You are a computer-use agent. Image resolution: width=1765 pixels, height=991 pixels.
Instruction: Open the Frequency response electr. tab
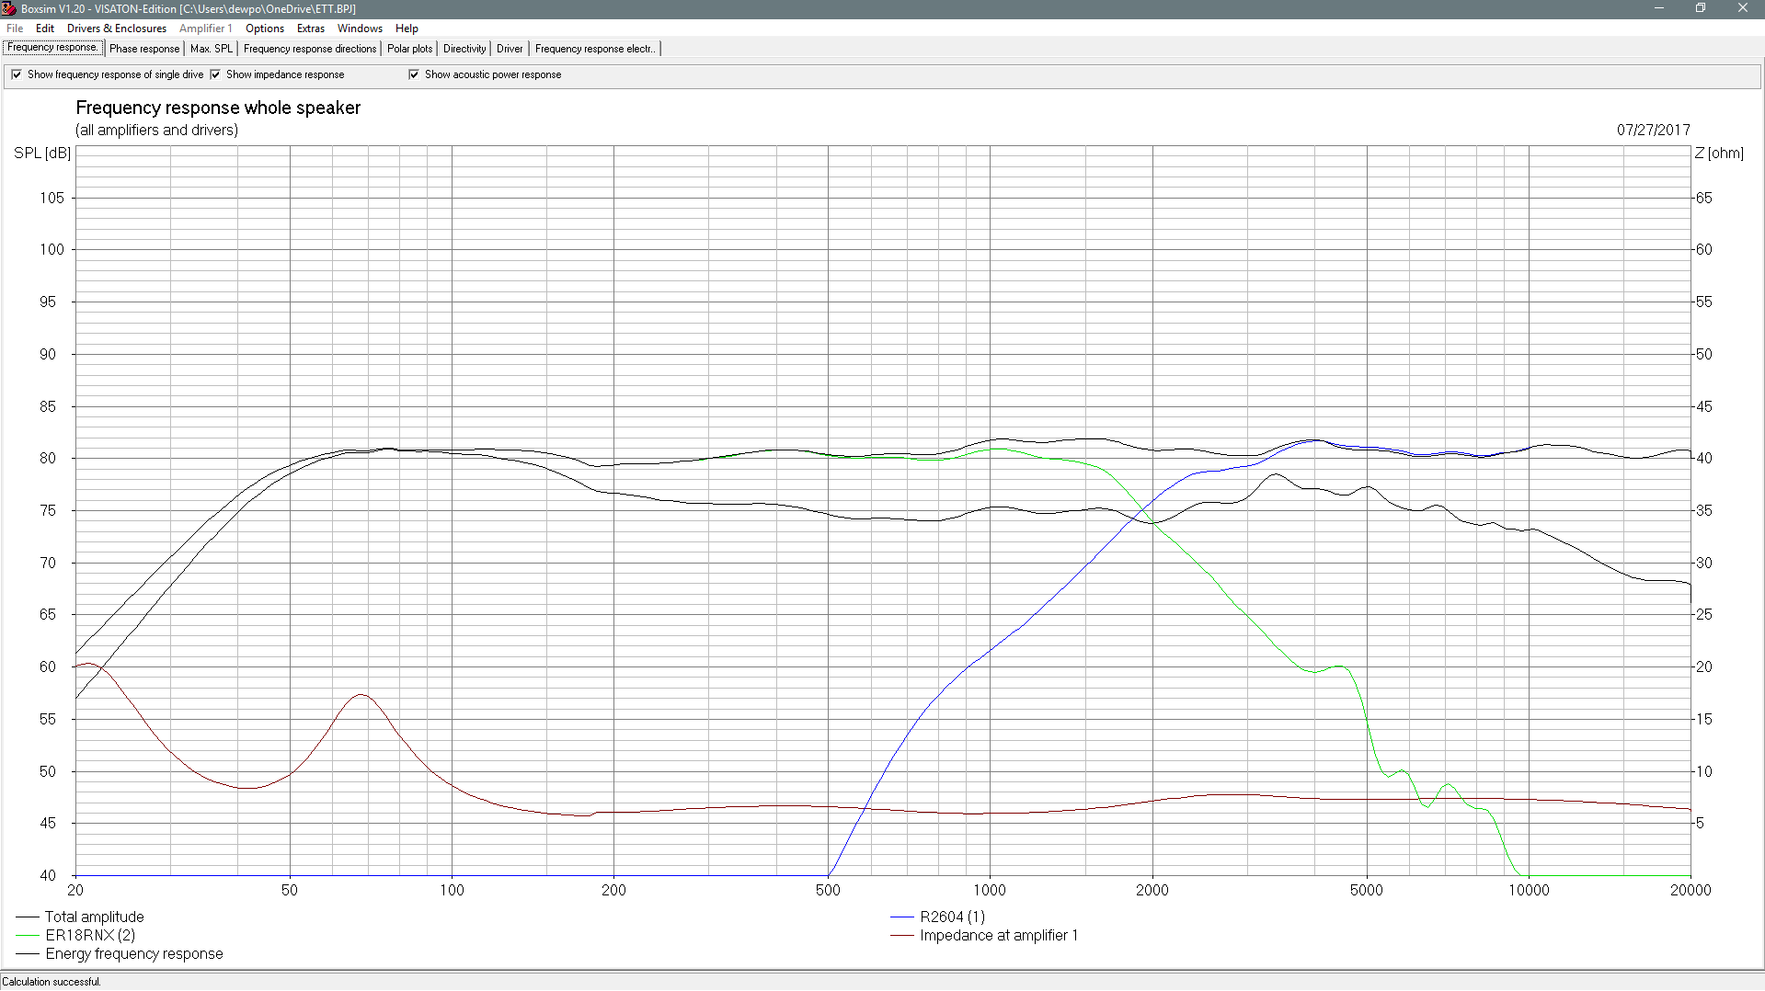[x=595, y=49]
